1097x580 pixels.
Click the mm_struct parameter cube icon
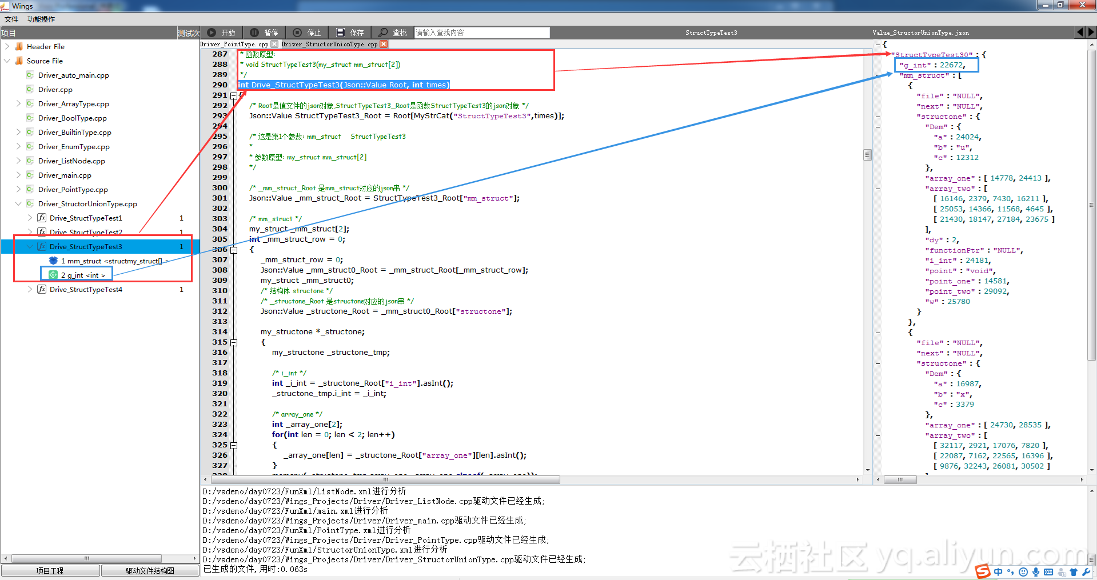click(53, 261)
